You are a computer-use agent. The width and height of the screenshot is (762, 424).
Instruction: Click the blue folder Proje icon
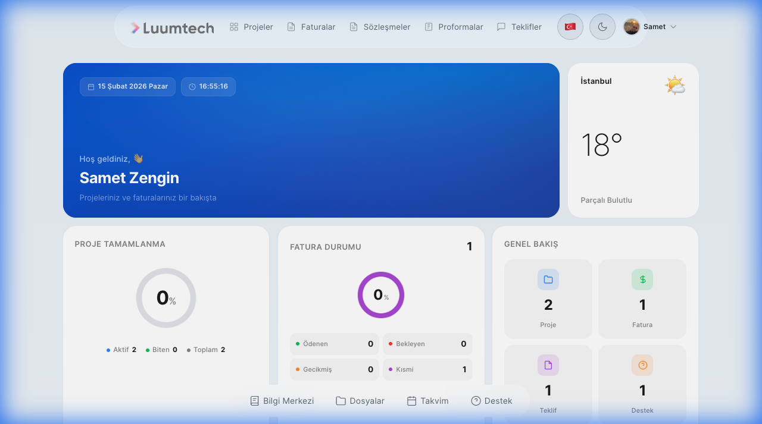[548, 279]
